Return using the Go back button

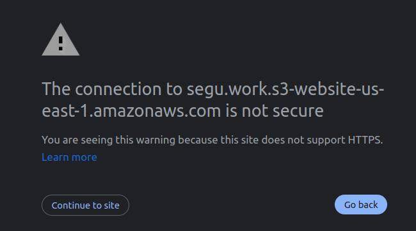pyautogui.click(x=361, y=205)
